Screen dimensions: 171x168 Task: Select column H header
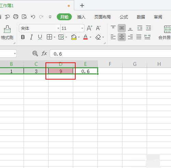click(x=159, y=64)
